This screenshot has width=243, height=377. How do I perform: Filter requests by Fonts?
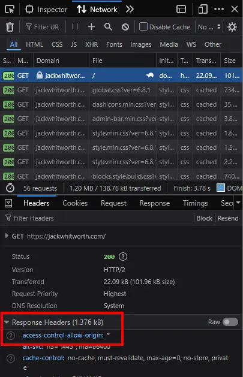click(114, 44)
